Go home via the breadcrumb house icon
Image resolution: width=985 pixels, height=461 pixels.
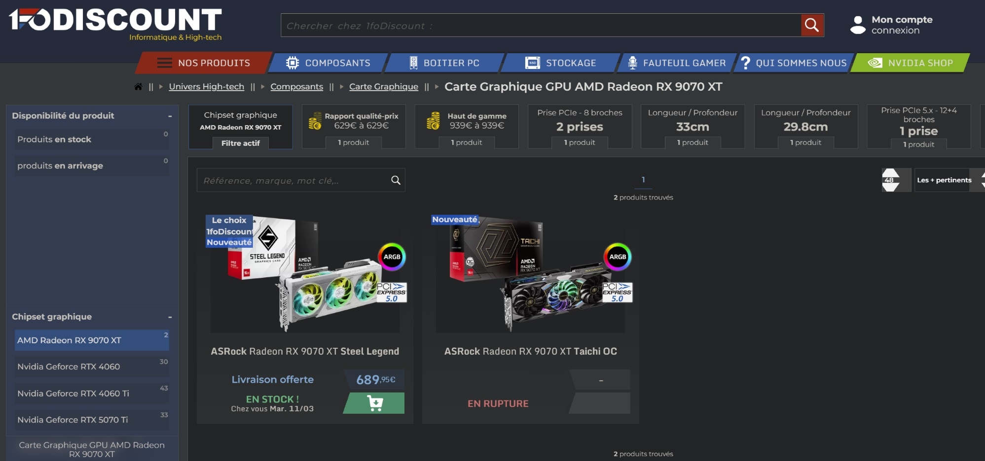pyautogui.click(x=138, y=87)
